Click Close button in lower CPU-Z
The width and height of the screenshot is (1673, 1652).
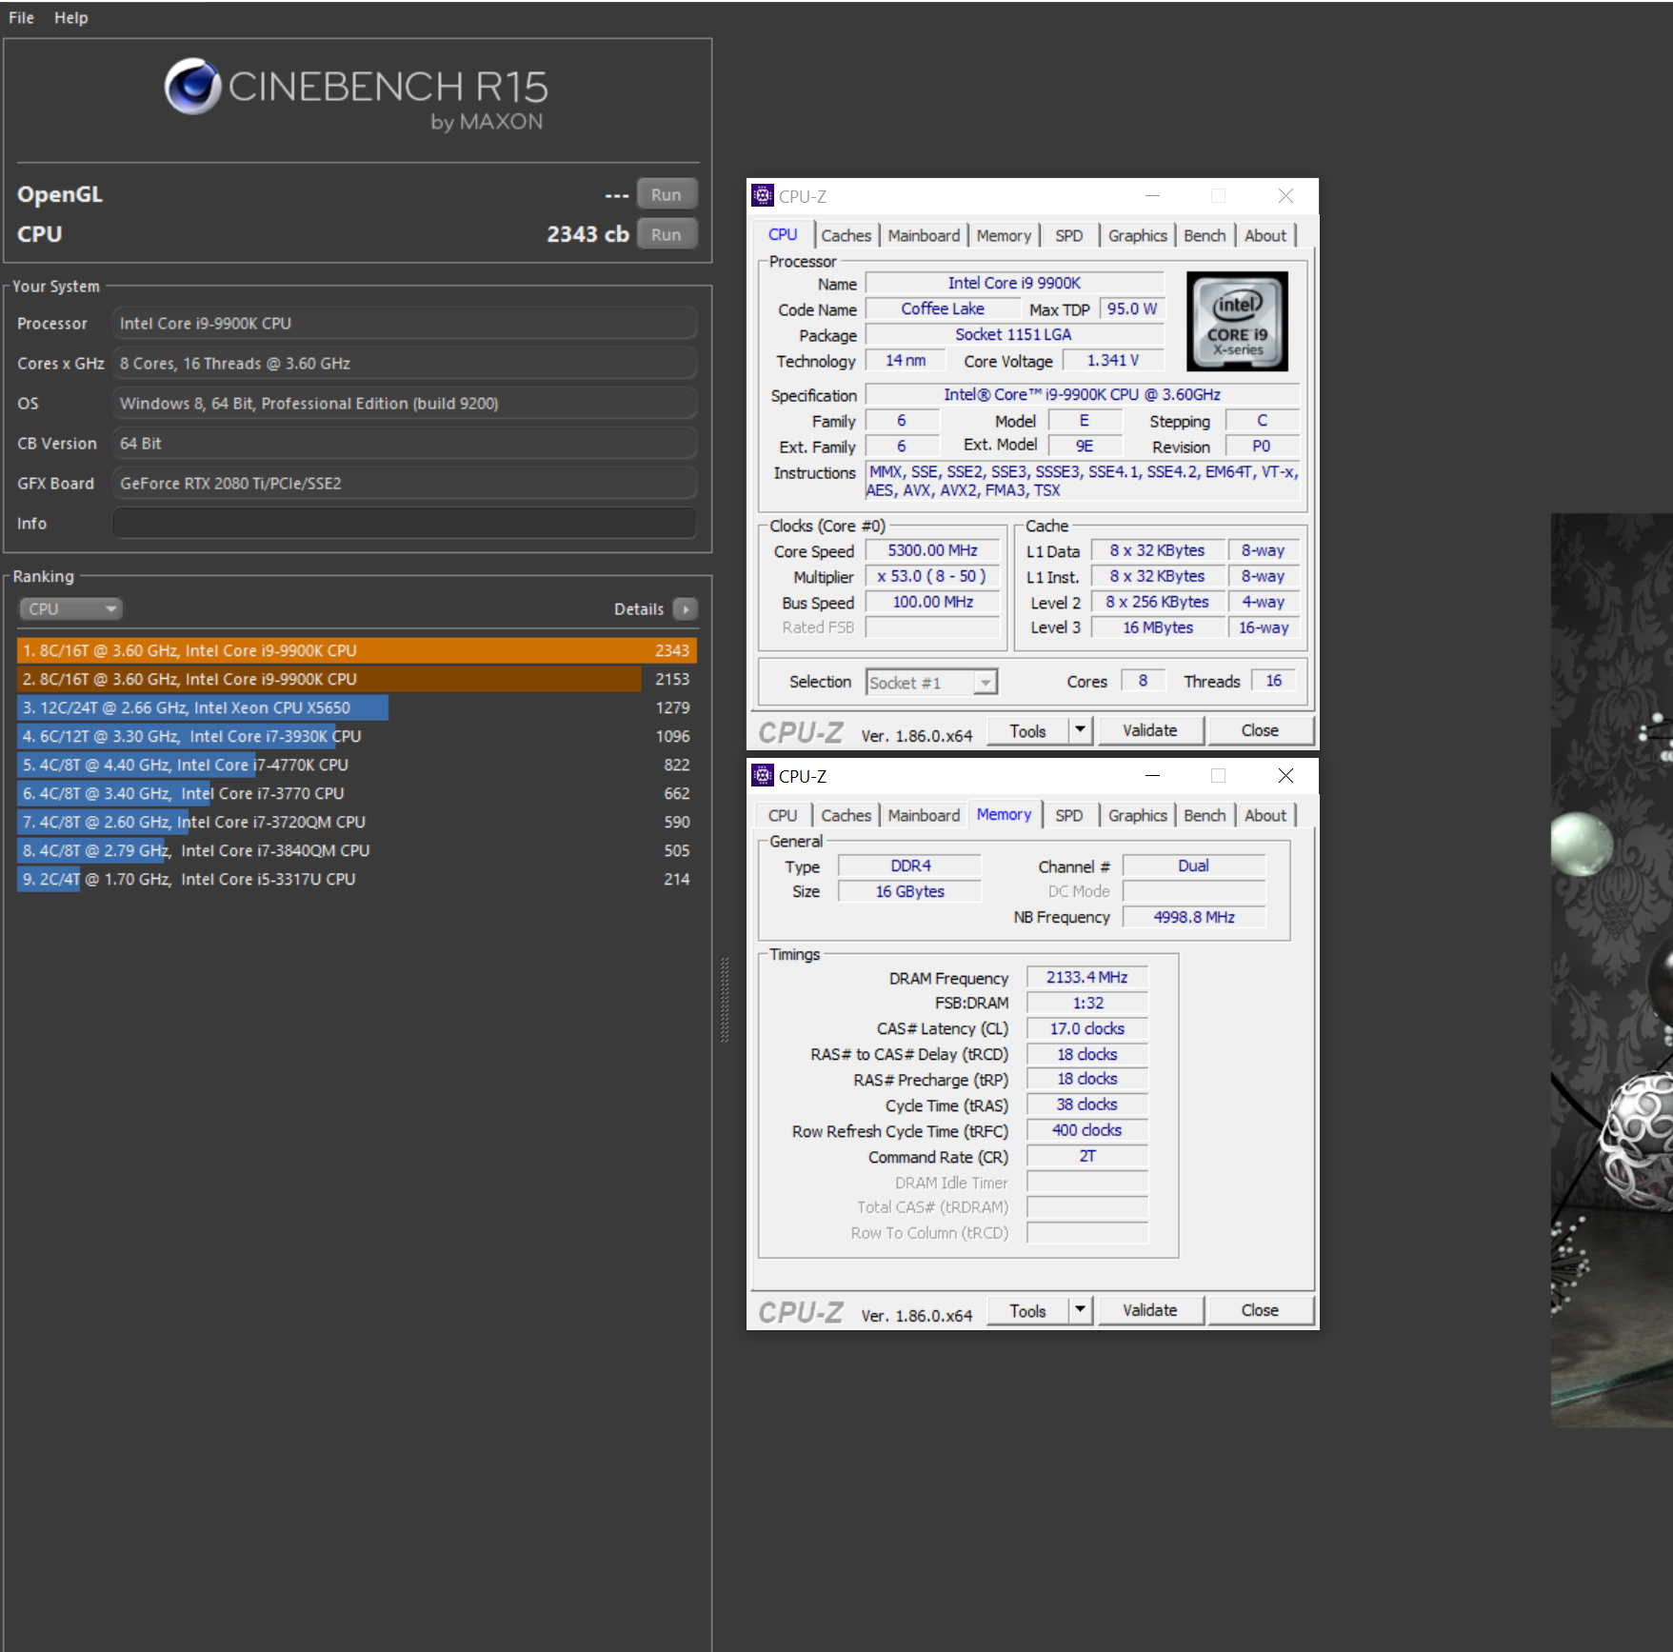[1260, 1310]
